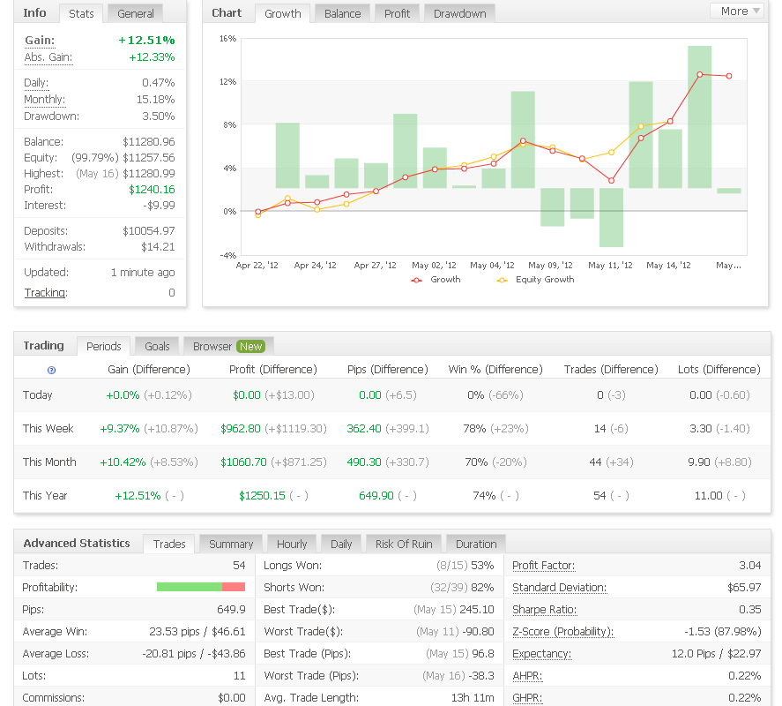Click the Z-Score (Probability) label
This screenshot has height=706, width=782.
[562, 632]
